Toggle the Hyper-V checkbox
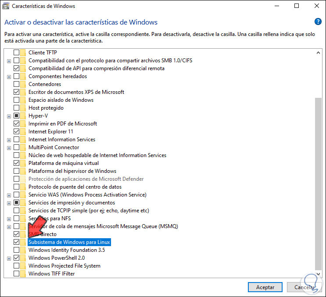This screenshot has height=297, width=326. click(x=16, y=115)
